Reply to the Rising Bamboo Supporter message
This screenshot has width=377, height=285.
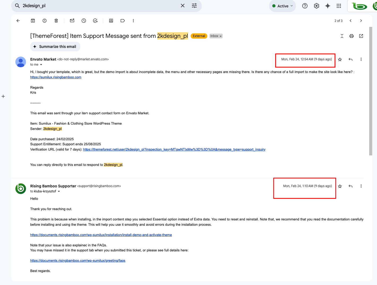350,186
